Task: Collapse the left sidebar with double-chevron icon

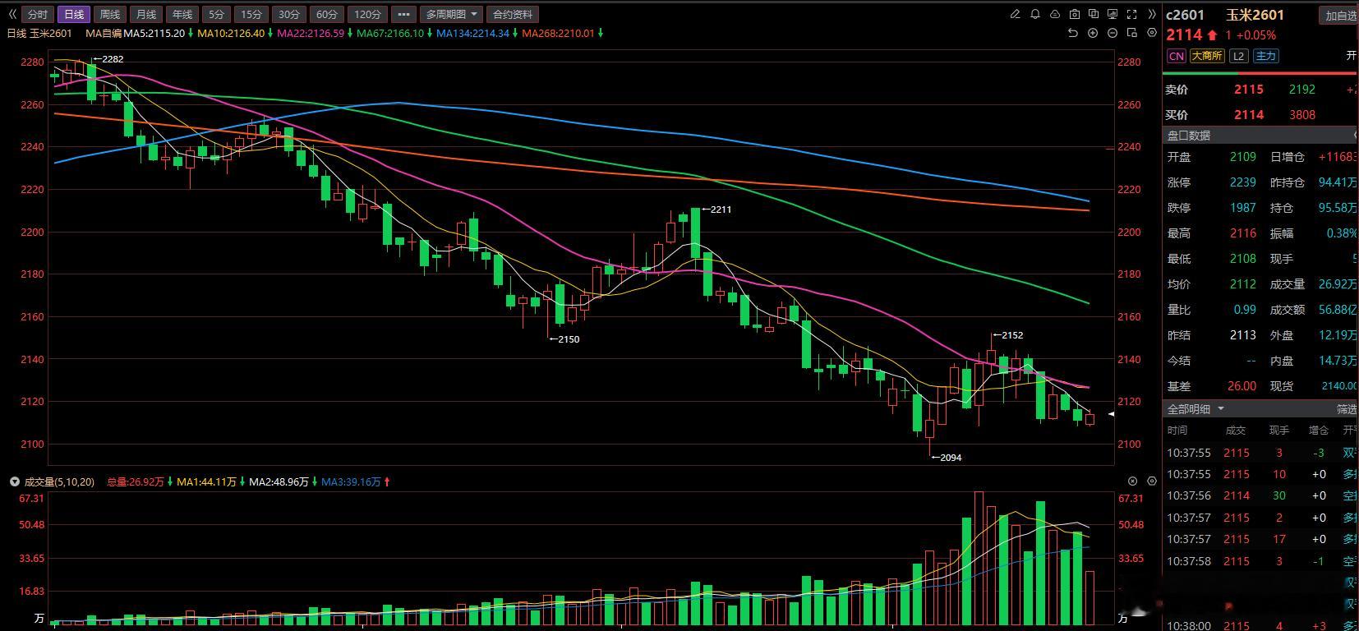Action: coord(12,14)
